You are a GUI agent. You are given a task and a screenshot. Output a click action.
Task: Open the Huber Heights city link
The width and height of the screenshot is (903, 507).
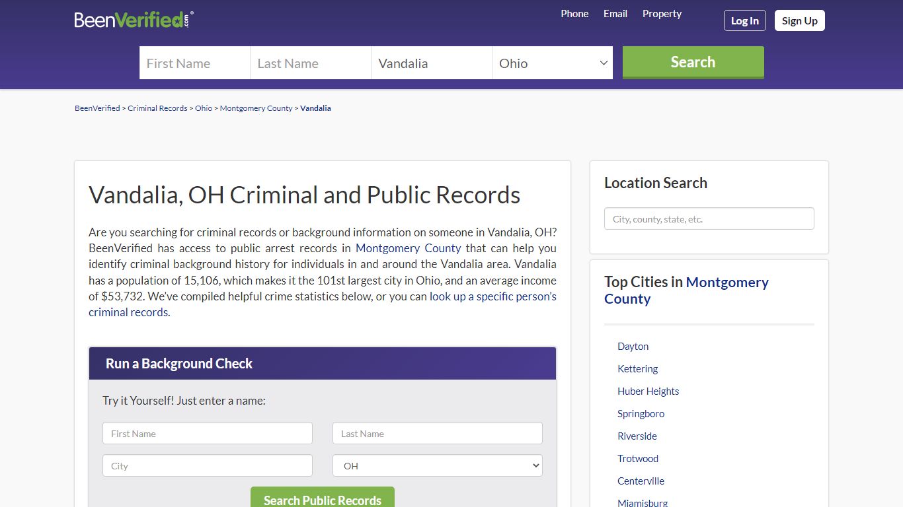648,391
